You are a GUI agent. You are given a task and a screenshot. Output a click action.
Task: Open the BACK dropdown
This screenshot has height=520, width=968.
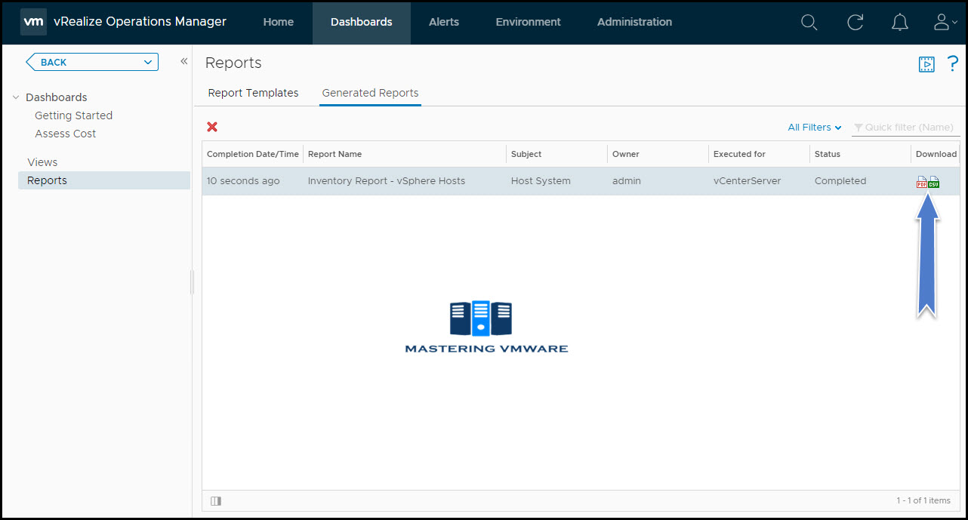[x=92, y=62]
